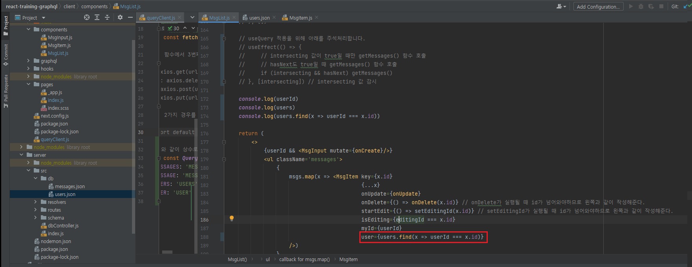Viewport: 692px width, 267px height.
Task: Select messages.json in project tree
Action: (x=70, y=186)
